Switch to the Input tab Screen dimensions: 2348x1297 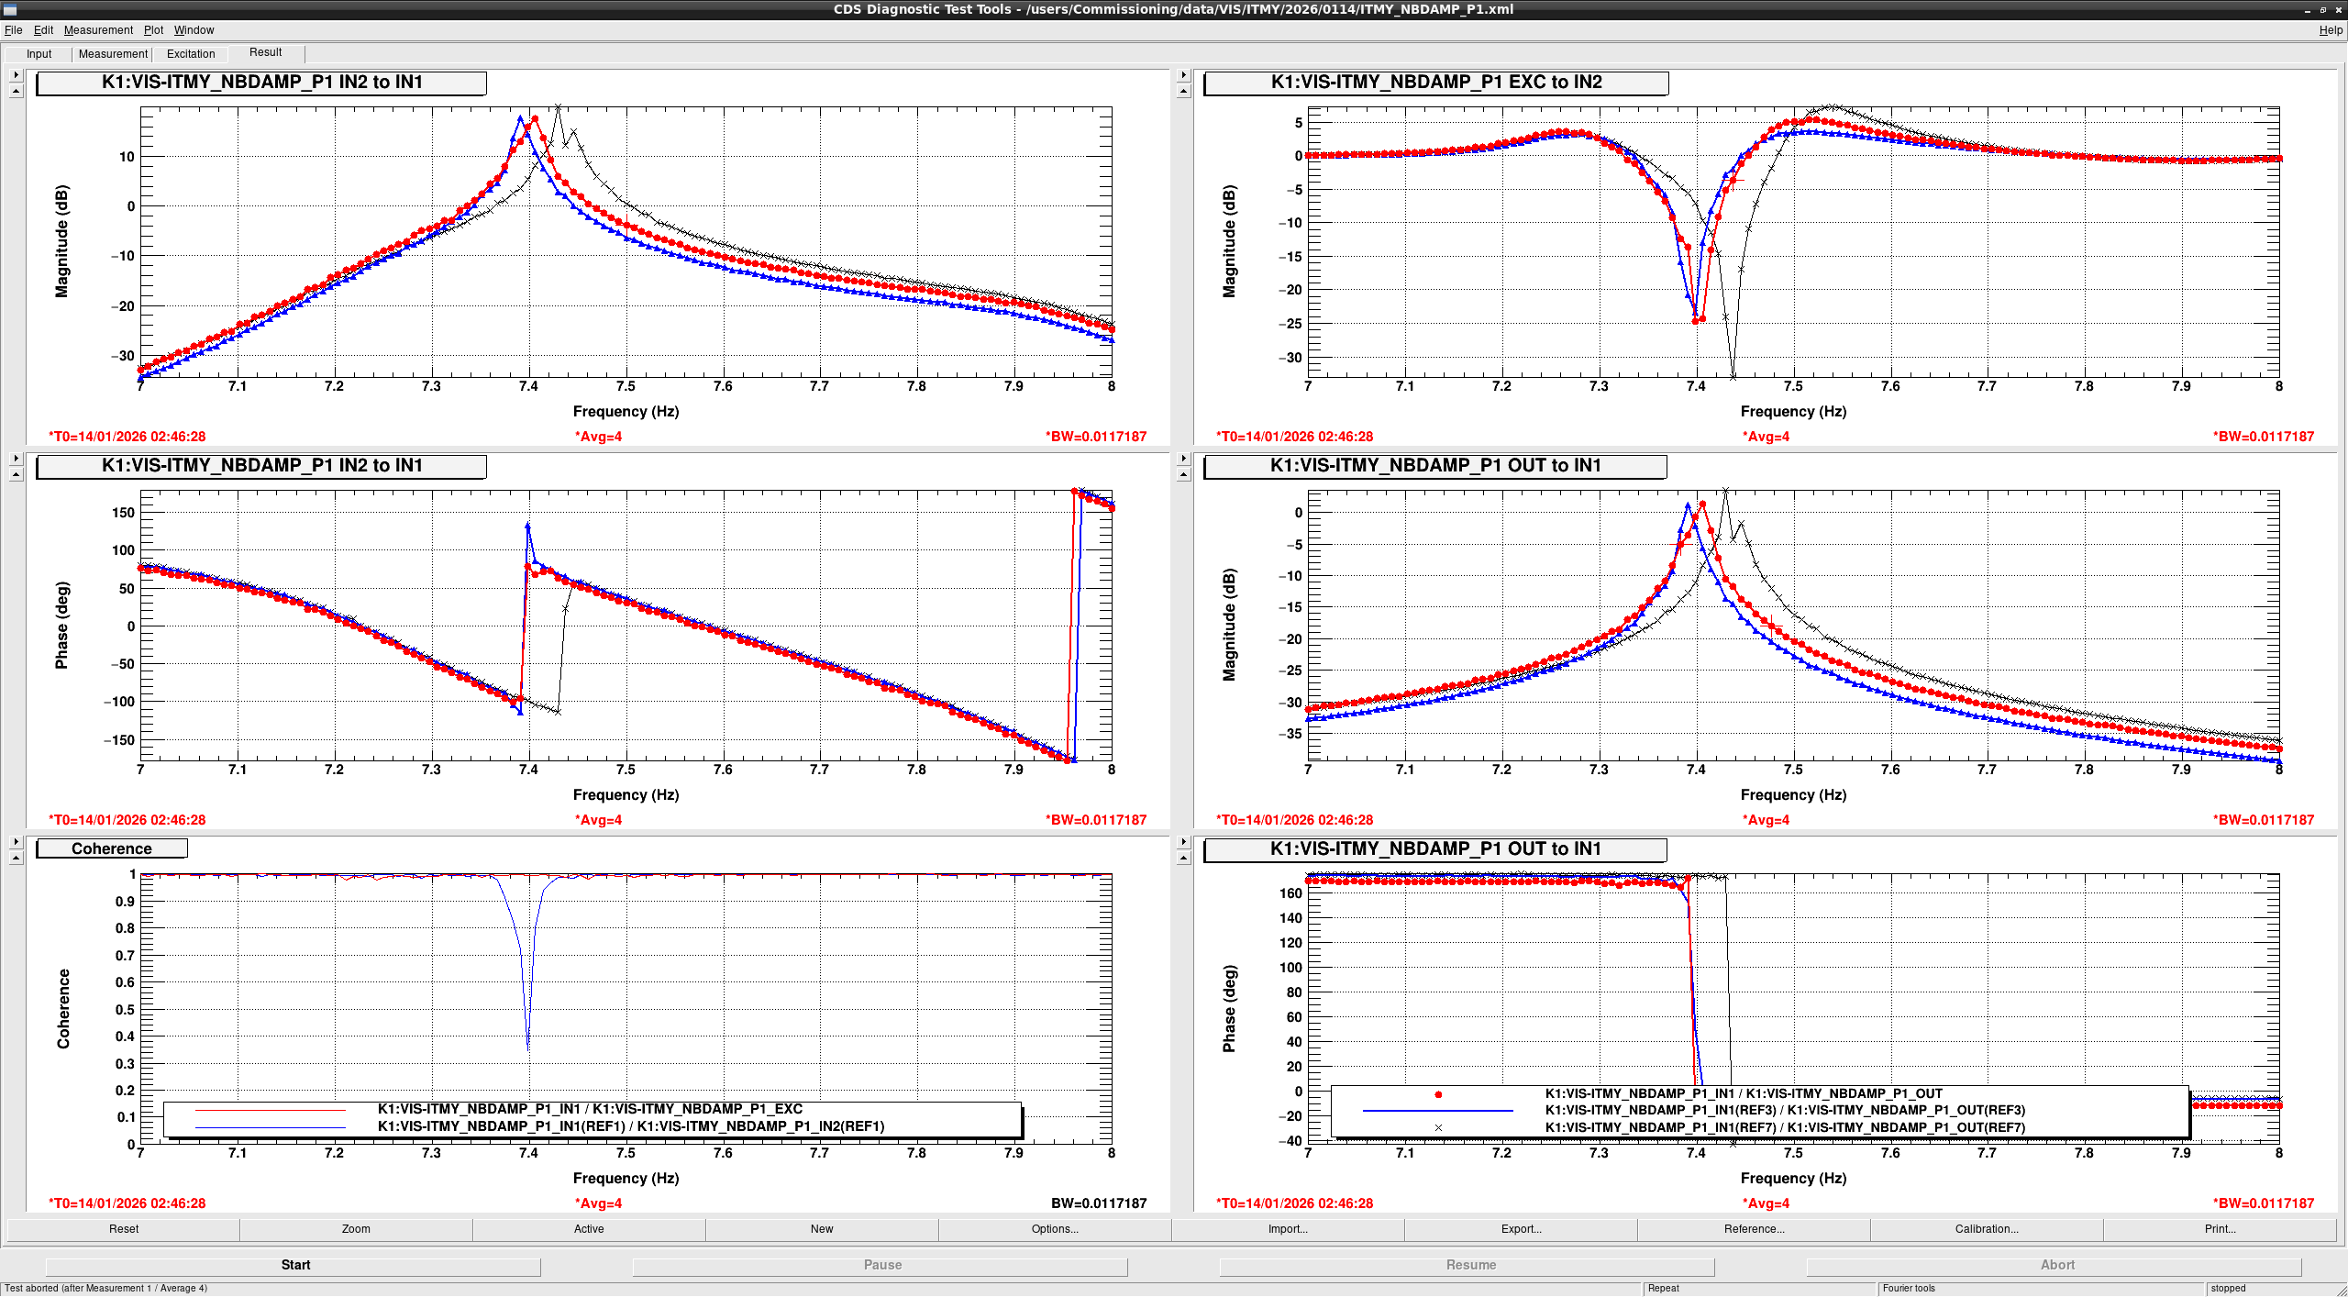[x=39, y=54]
